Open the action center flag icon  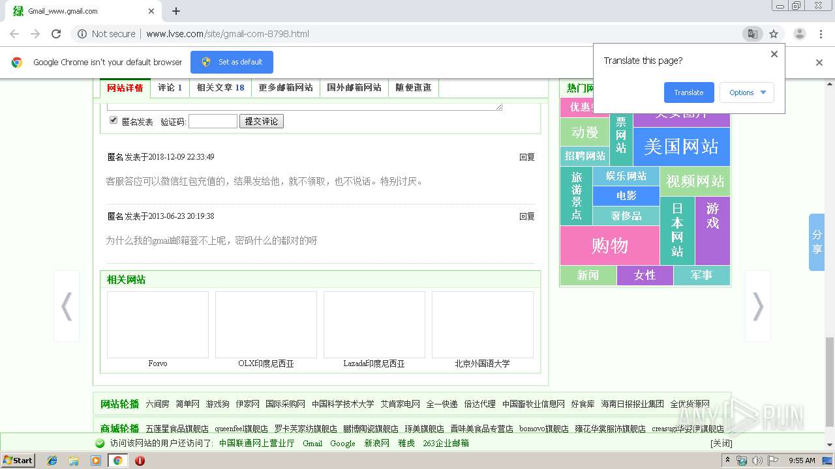click(x=773, y=461)
